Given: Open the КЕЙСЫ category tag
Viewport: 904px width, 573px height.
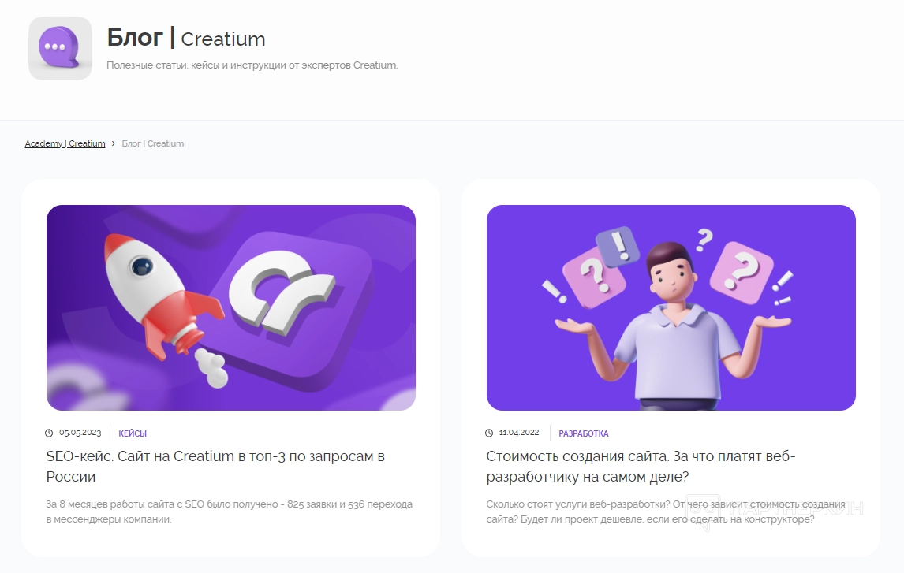Looking at the screenshot, I should click(x=133, y=433).
